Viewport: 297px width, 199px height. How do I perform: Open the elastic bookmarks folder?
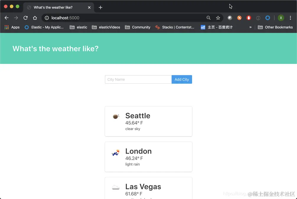pyautogui.click(x=78, y=27)
